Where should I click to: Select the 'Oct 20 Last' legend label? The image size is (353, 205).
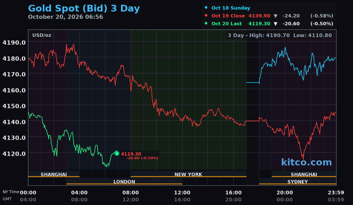pyautogui.click(x=227, y=24)
